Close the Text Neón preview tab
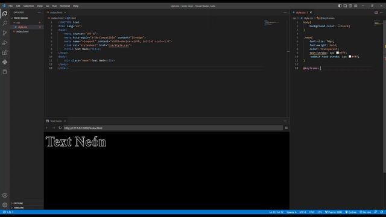Viewport: 386px width, 217px height. point(65,121)
